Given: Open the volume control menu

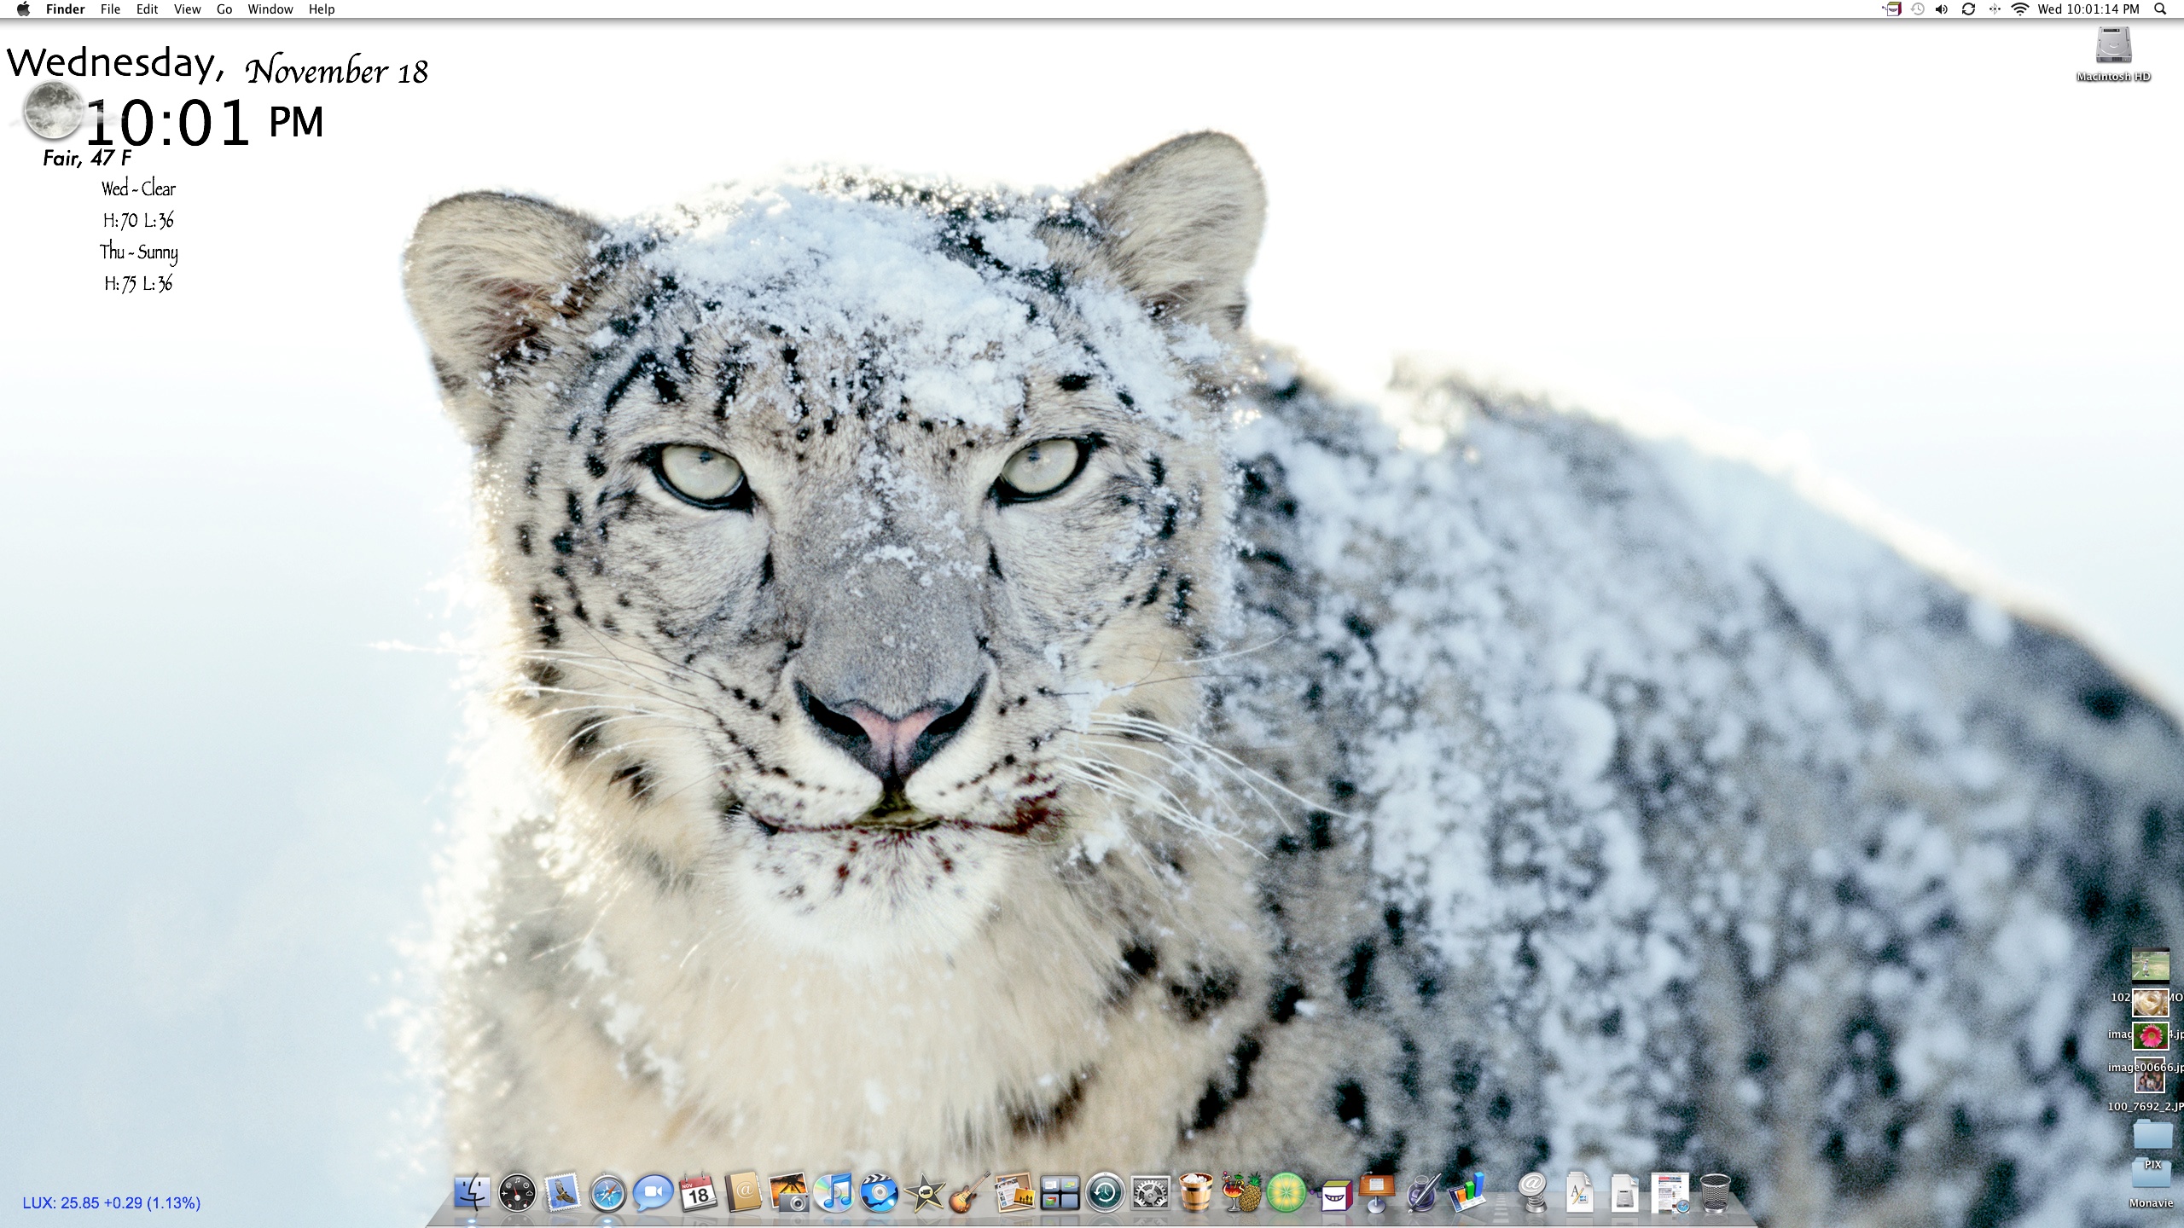Looking at the screenshot, I should point(1943,9).
